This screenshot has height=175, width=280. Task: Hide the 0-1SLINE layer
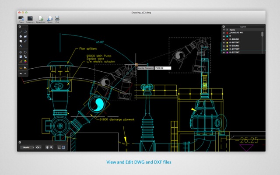pos(224,39)
